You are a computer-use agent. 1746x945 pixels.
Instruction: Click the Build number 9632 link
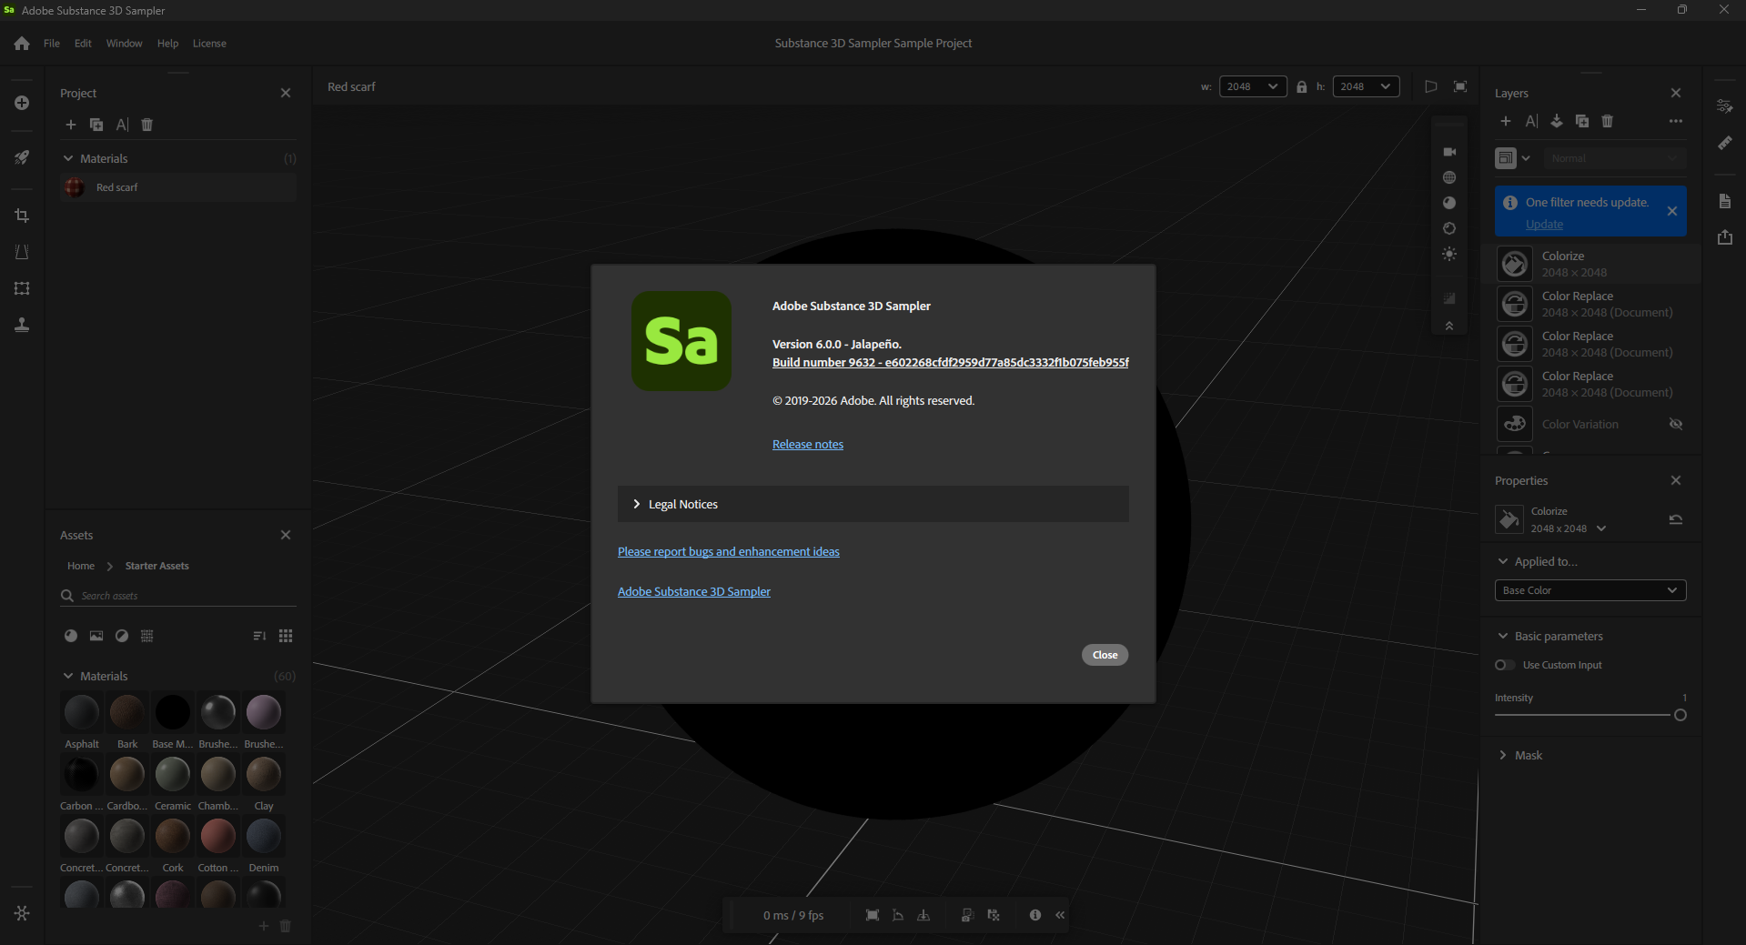pos(951,362)
